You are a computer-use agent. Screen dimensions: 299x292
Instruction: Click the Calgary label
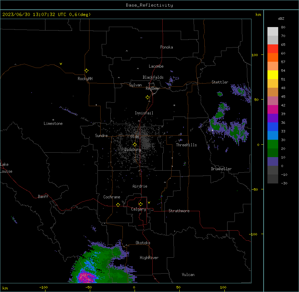click(x=138, y=209)
